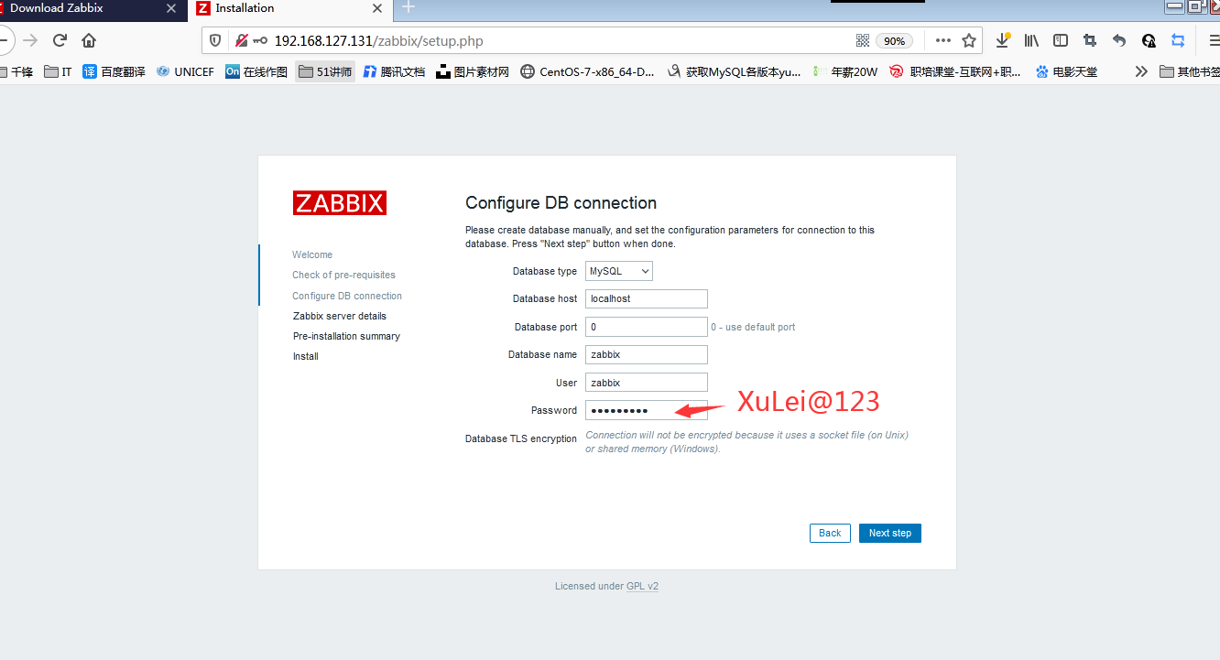Open the GPL v2 license link
1220x660 pixels.
(x=642, y=586)
